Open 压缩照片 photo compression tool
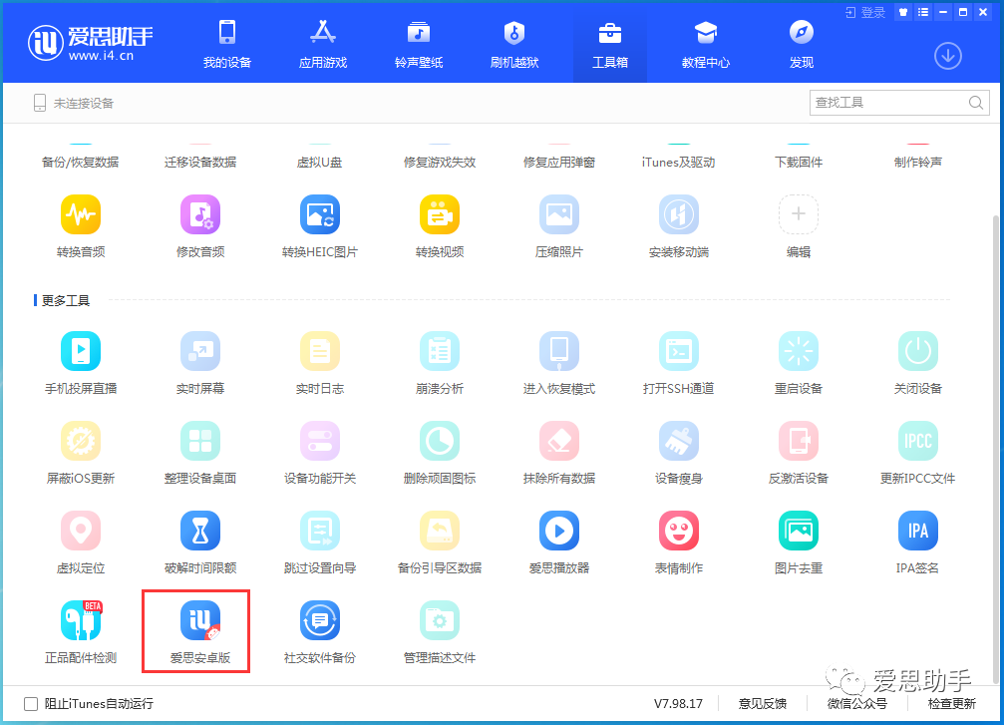 (x=559, y=214)
